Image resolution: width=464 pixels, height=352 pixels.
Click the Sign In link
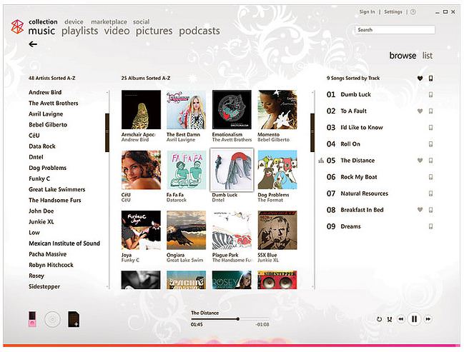(x=367, y=12)
